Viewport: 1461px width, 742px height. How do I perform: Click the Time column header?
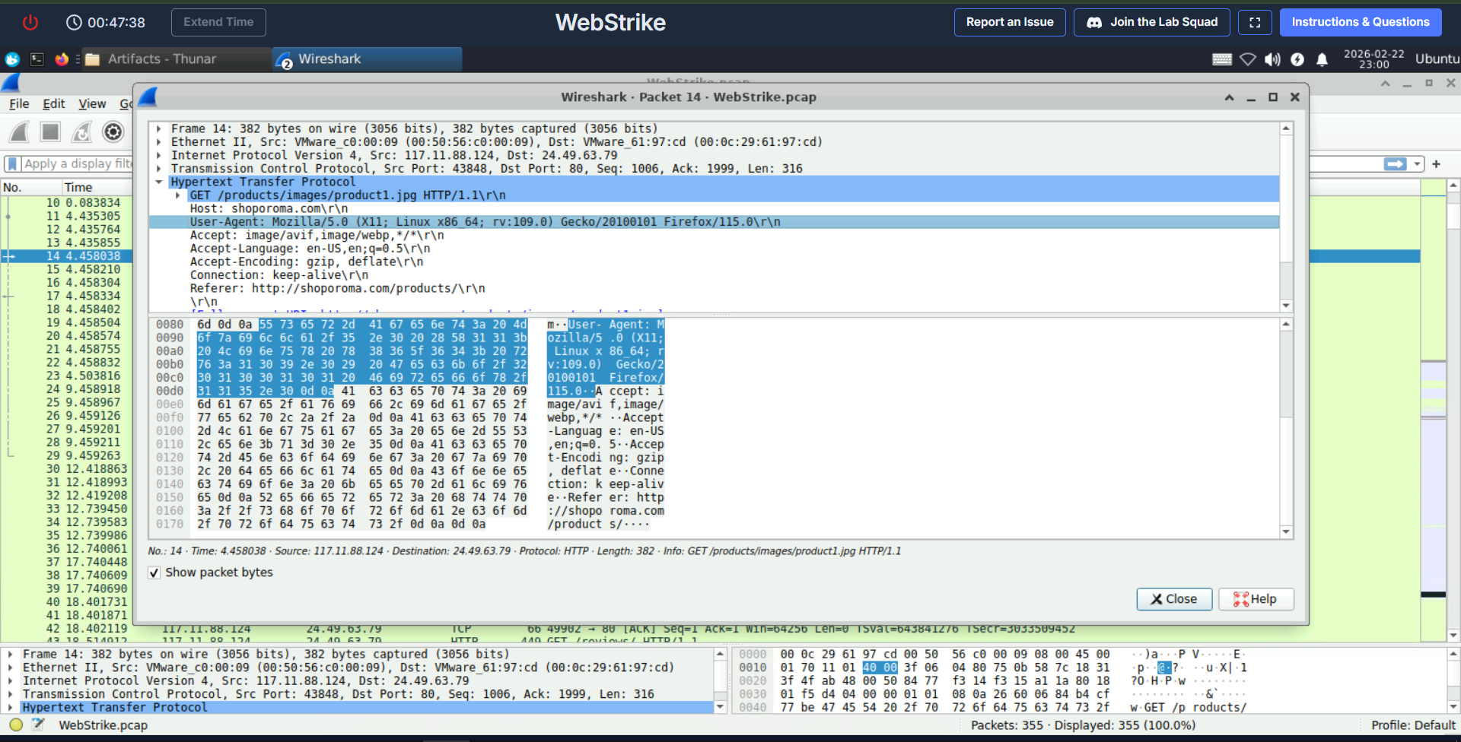pos(78,188)
